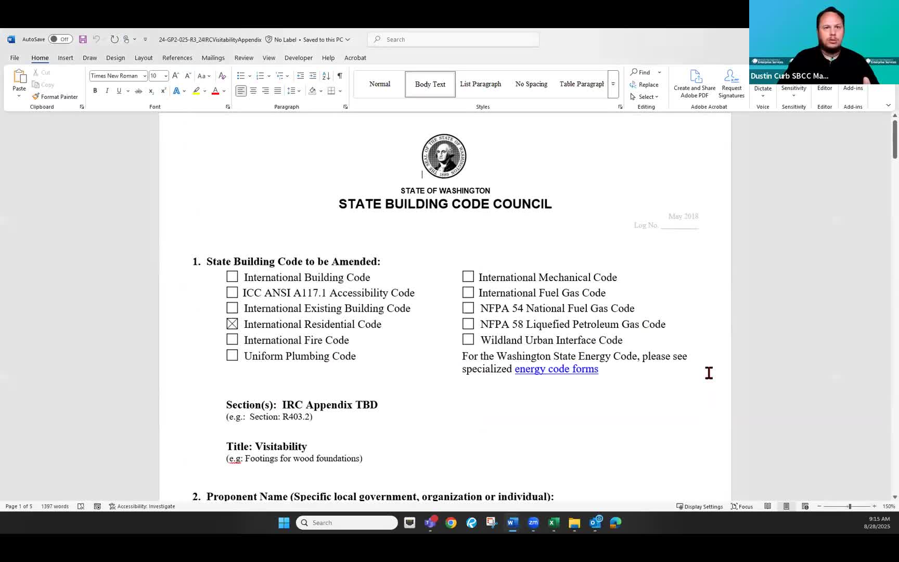Viewport: 899px width, 562px height.
Task: Open the Sort A-Z tool
Action: tap(326, 75)
